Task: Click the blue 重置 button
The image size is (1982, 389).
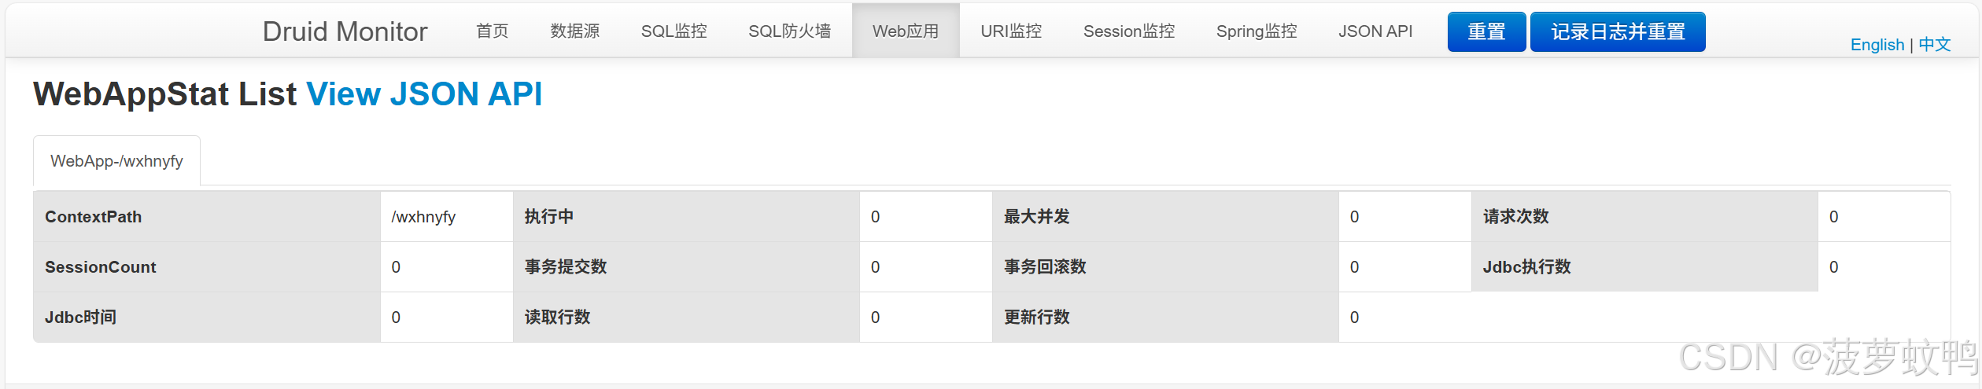Action: (1486, 32)
